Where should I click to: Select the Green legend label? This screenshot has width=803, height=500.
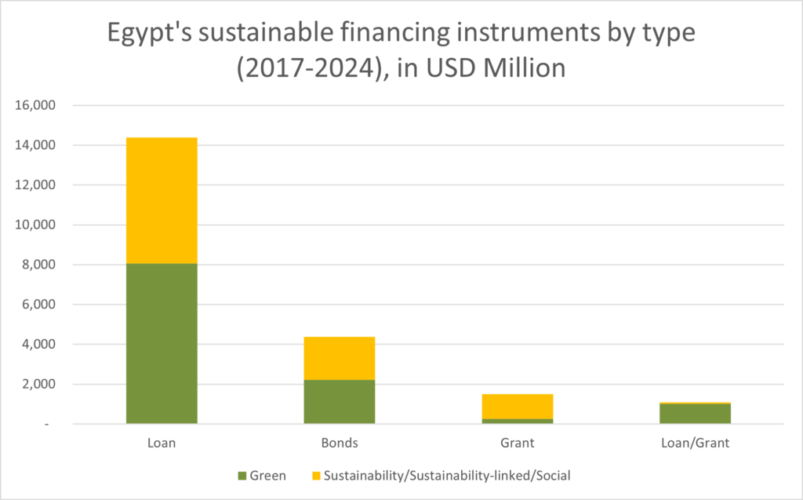click(268, 476)
